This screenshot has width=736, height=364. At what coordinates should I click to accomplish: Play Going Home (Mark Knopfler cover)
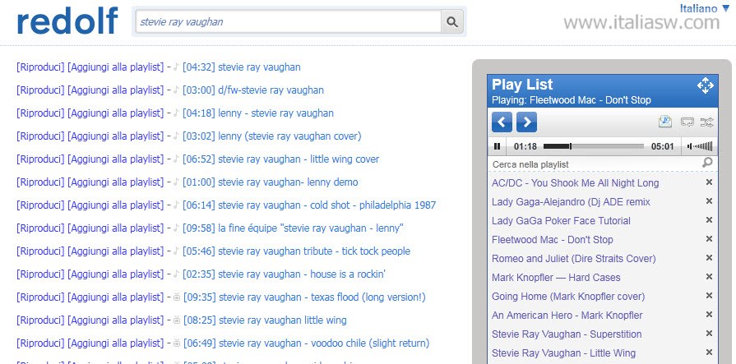pos(568,297)
